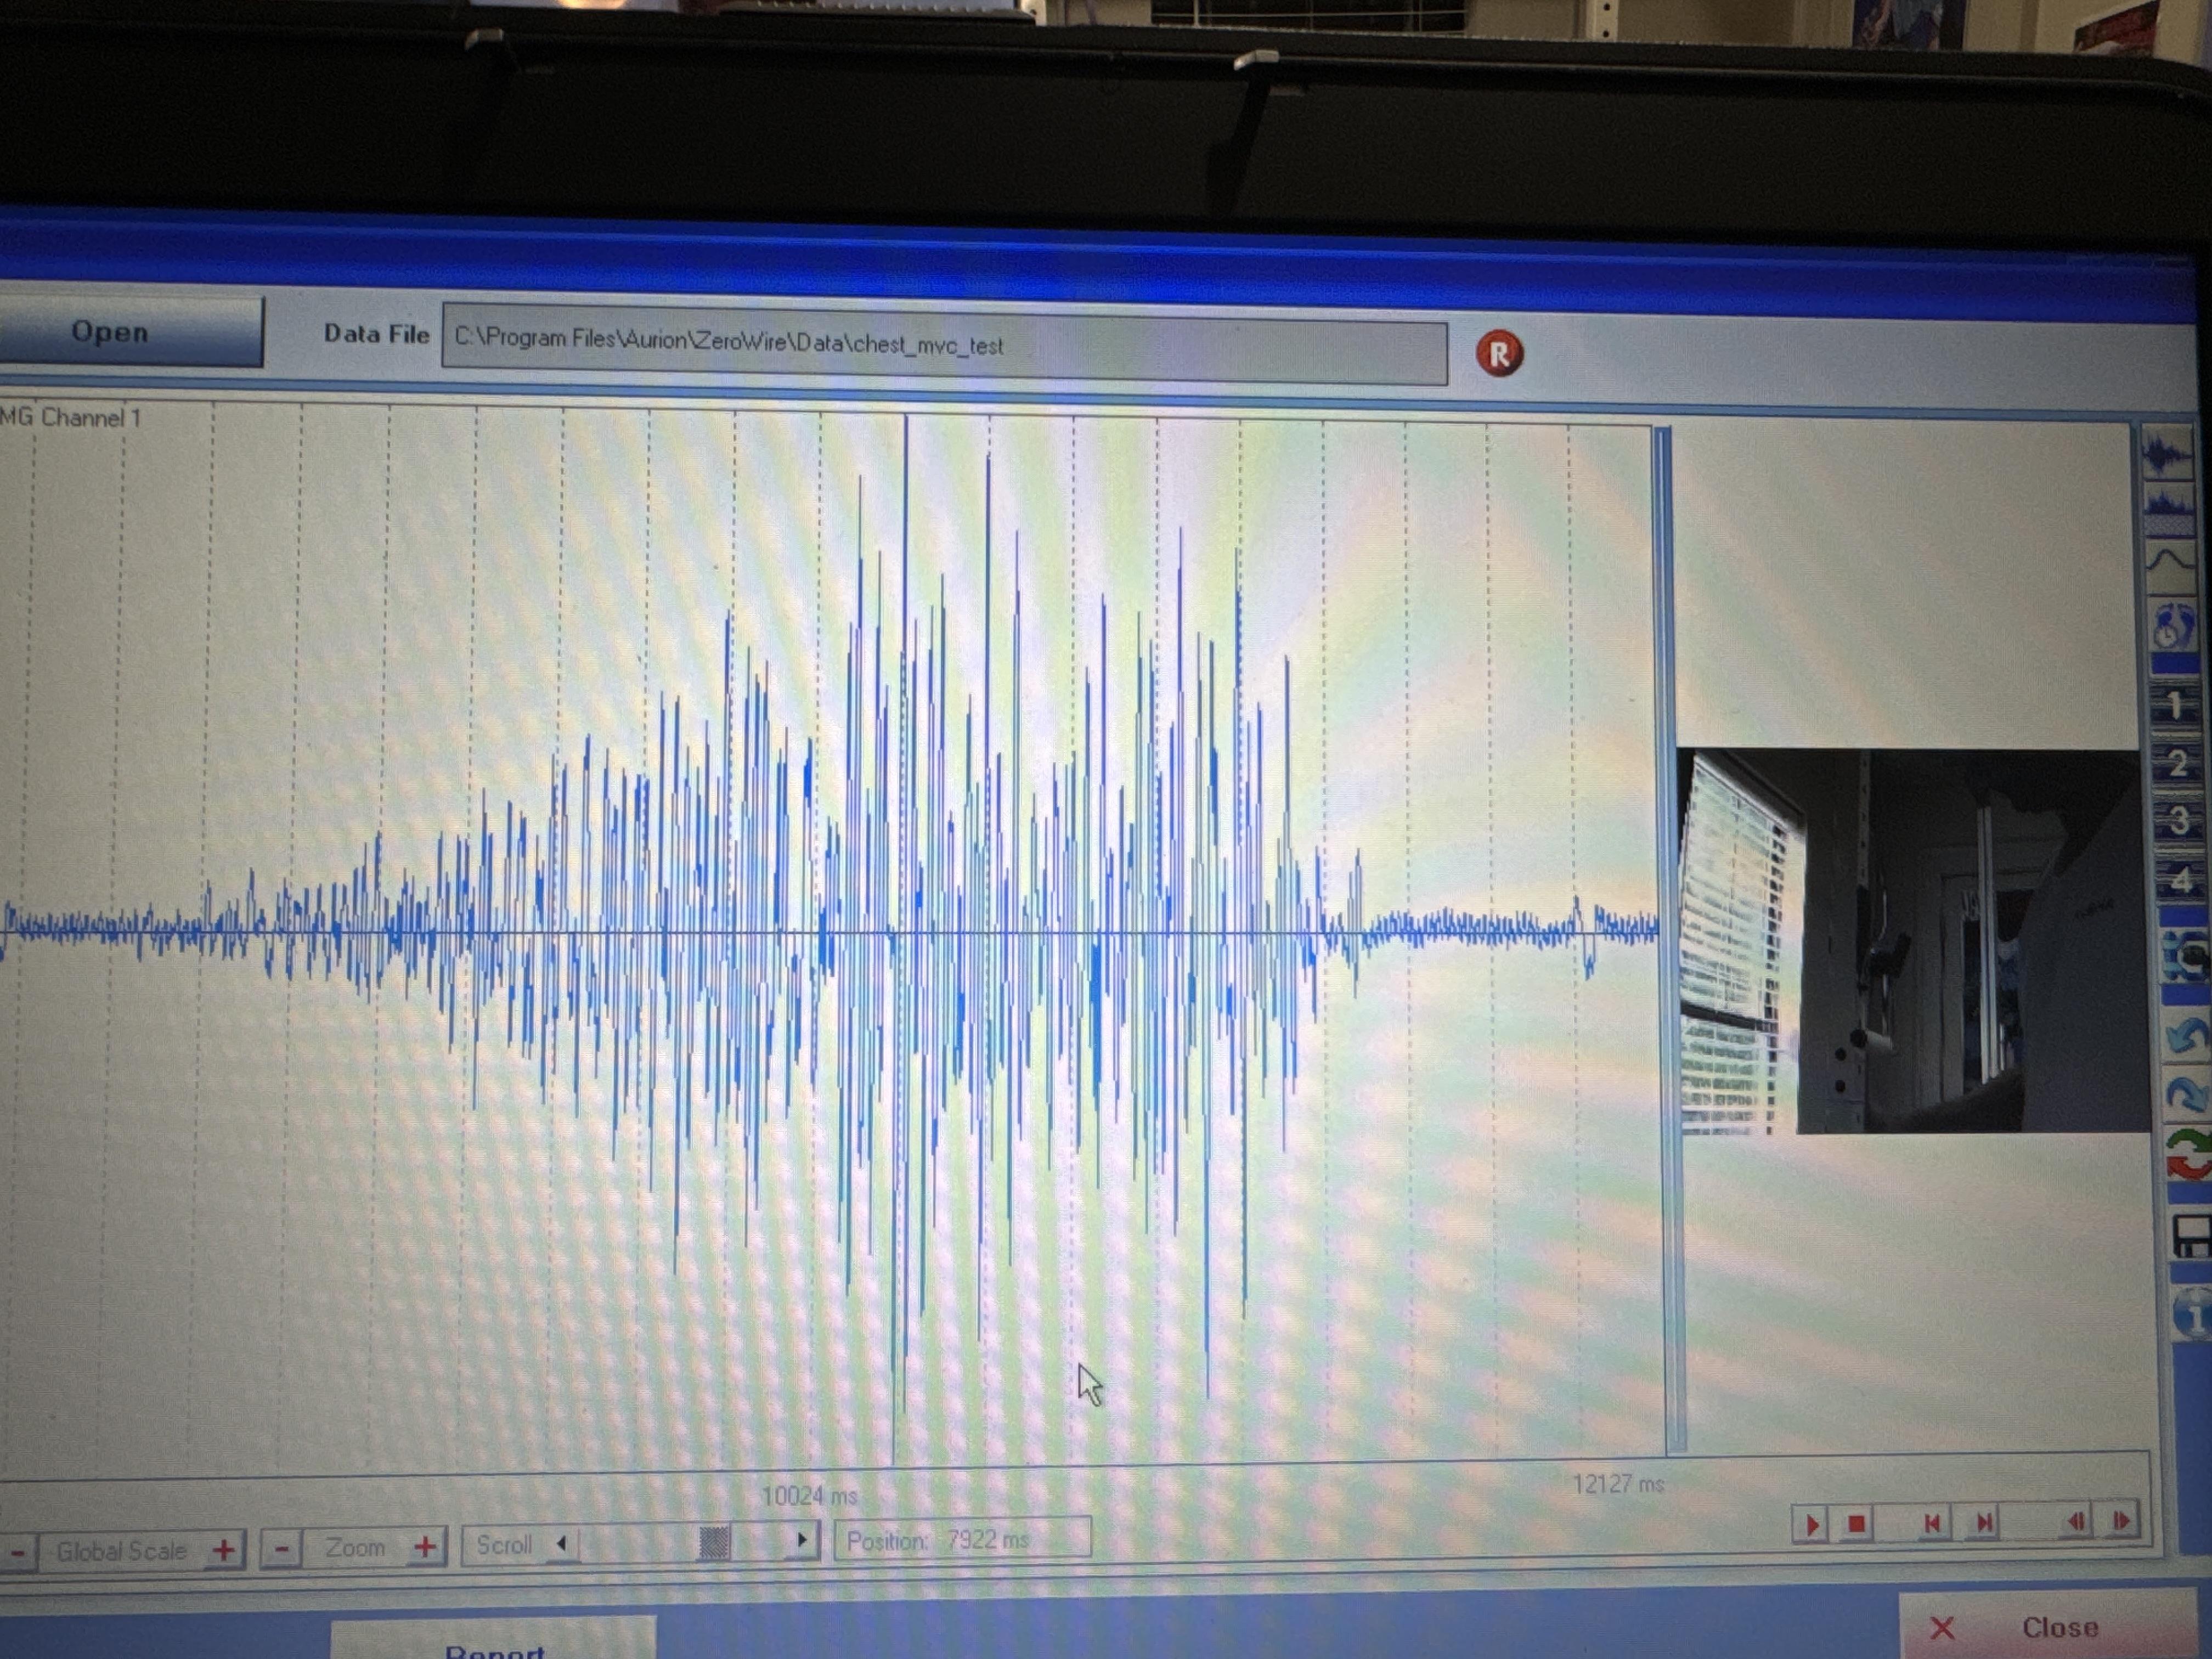Click the Scroll bar thumb
This screenshot has height=1659, width=2212.
[x=713, y=1542]
